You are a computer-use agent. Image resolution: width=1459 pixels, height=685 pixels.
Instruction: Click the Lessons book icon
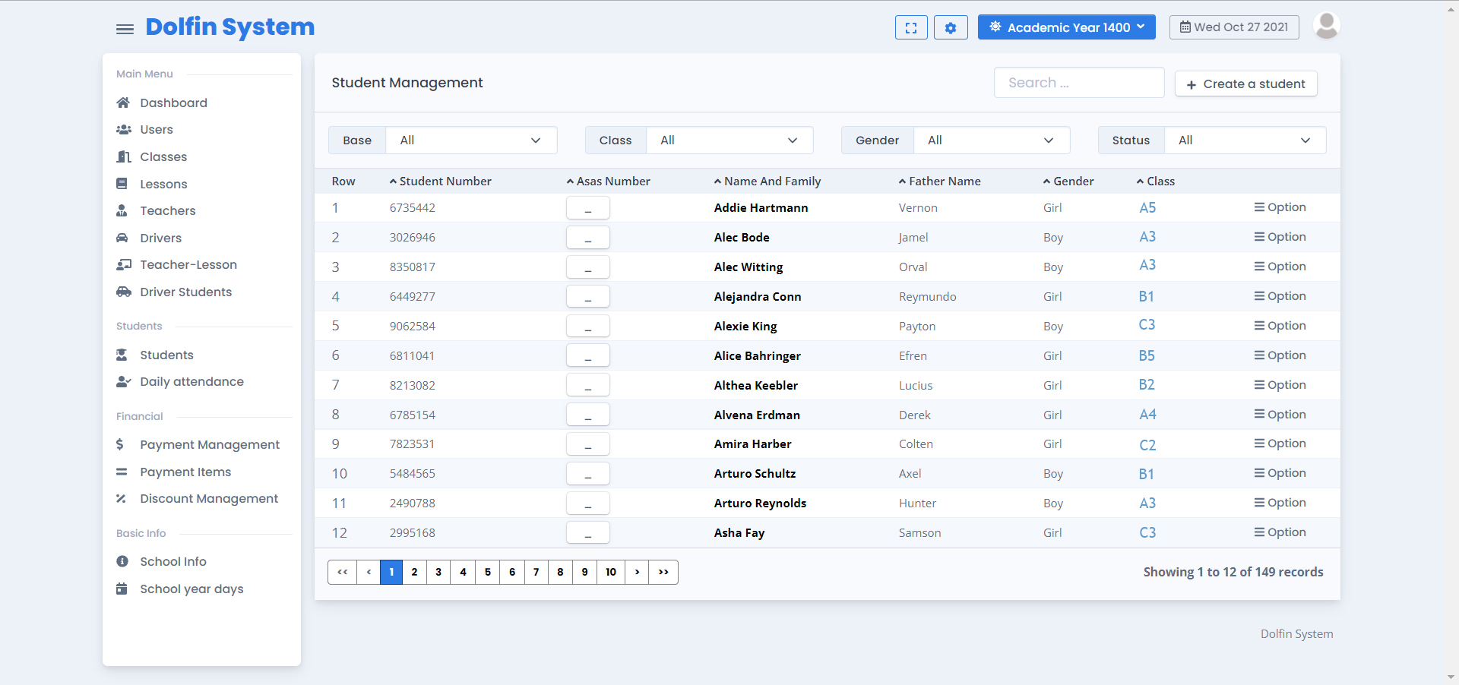tap(122, 184)
